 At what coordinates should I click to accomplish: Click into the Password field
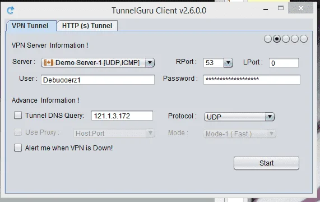pyautogui.click(x=252, y=80)
